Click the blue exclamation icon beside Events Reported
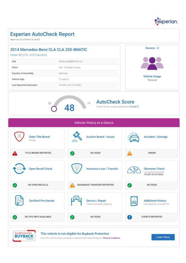Screen dimensions: 186x263 click(x=130, y=217)
